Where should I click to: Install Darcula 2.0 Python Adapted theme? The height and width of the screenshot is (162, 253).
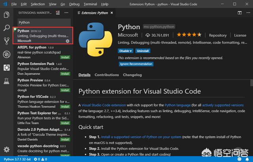point(65,139)
